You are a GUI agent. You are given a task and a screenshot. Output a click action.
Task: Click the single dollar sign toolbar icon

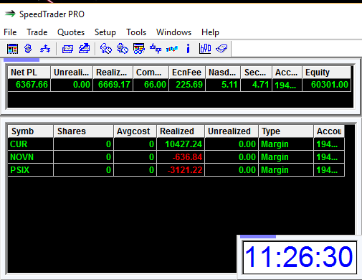point(28,49)
